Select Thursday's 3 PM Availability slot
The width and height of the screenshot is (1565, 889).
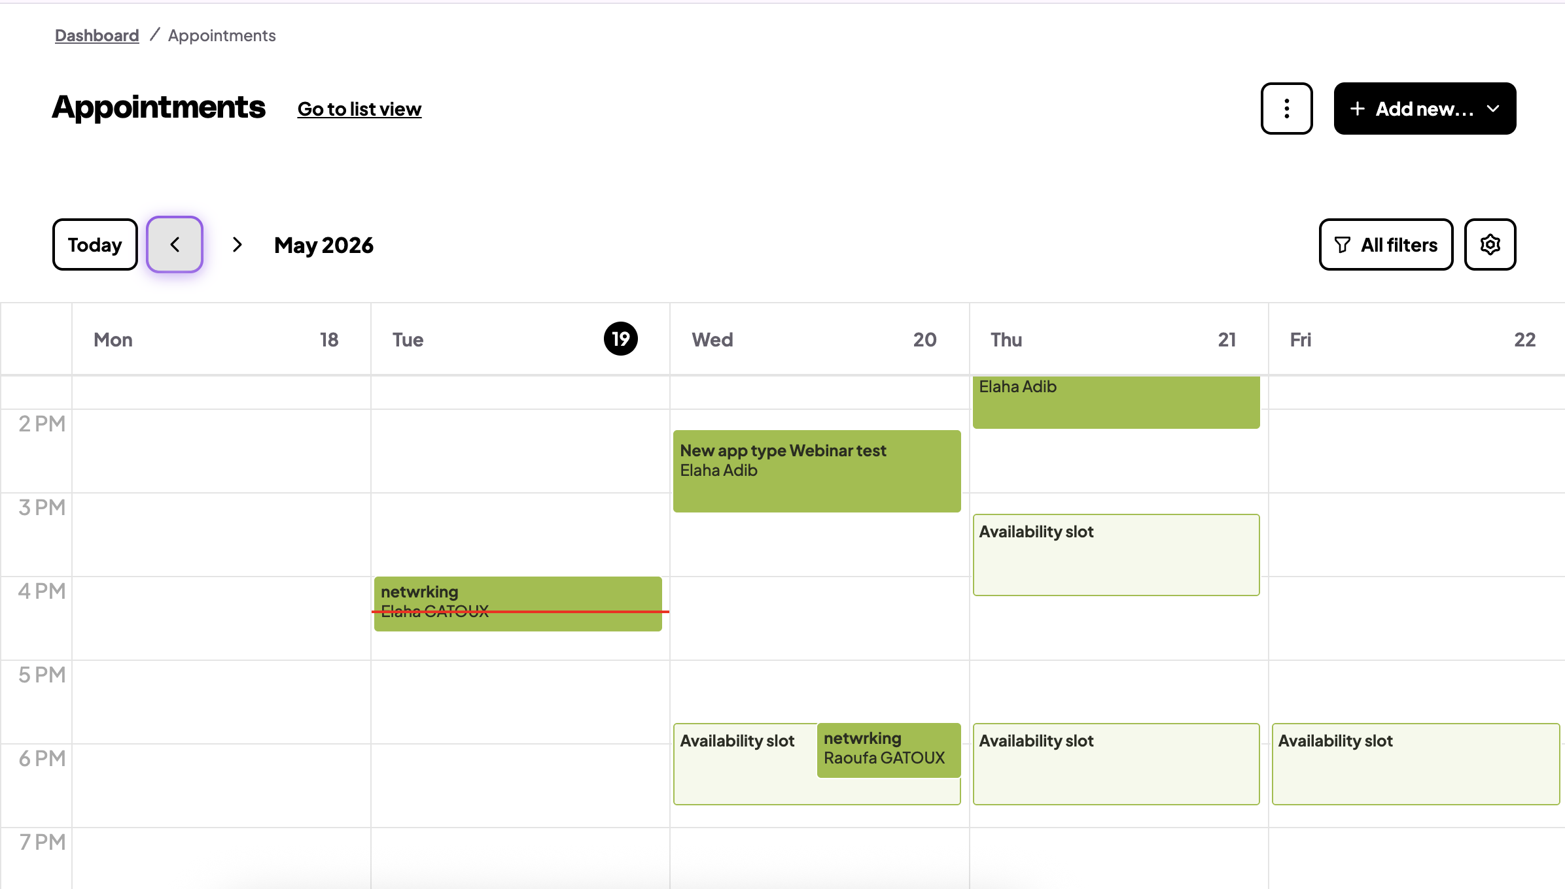pos(1116,555)
